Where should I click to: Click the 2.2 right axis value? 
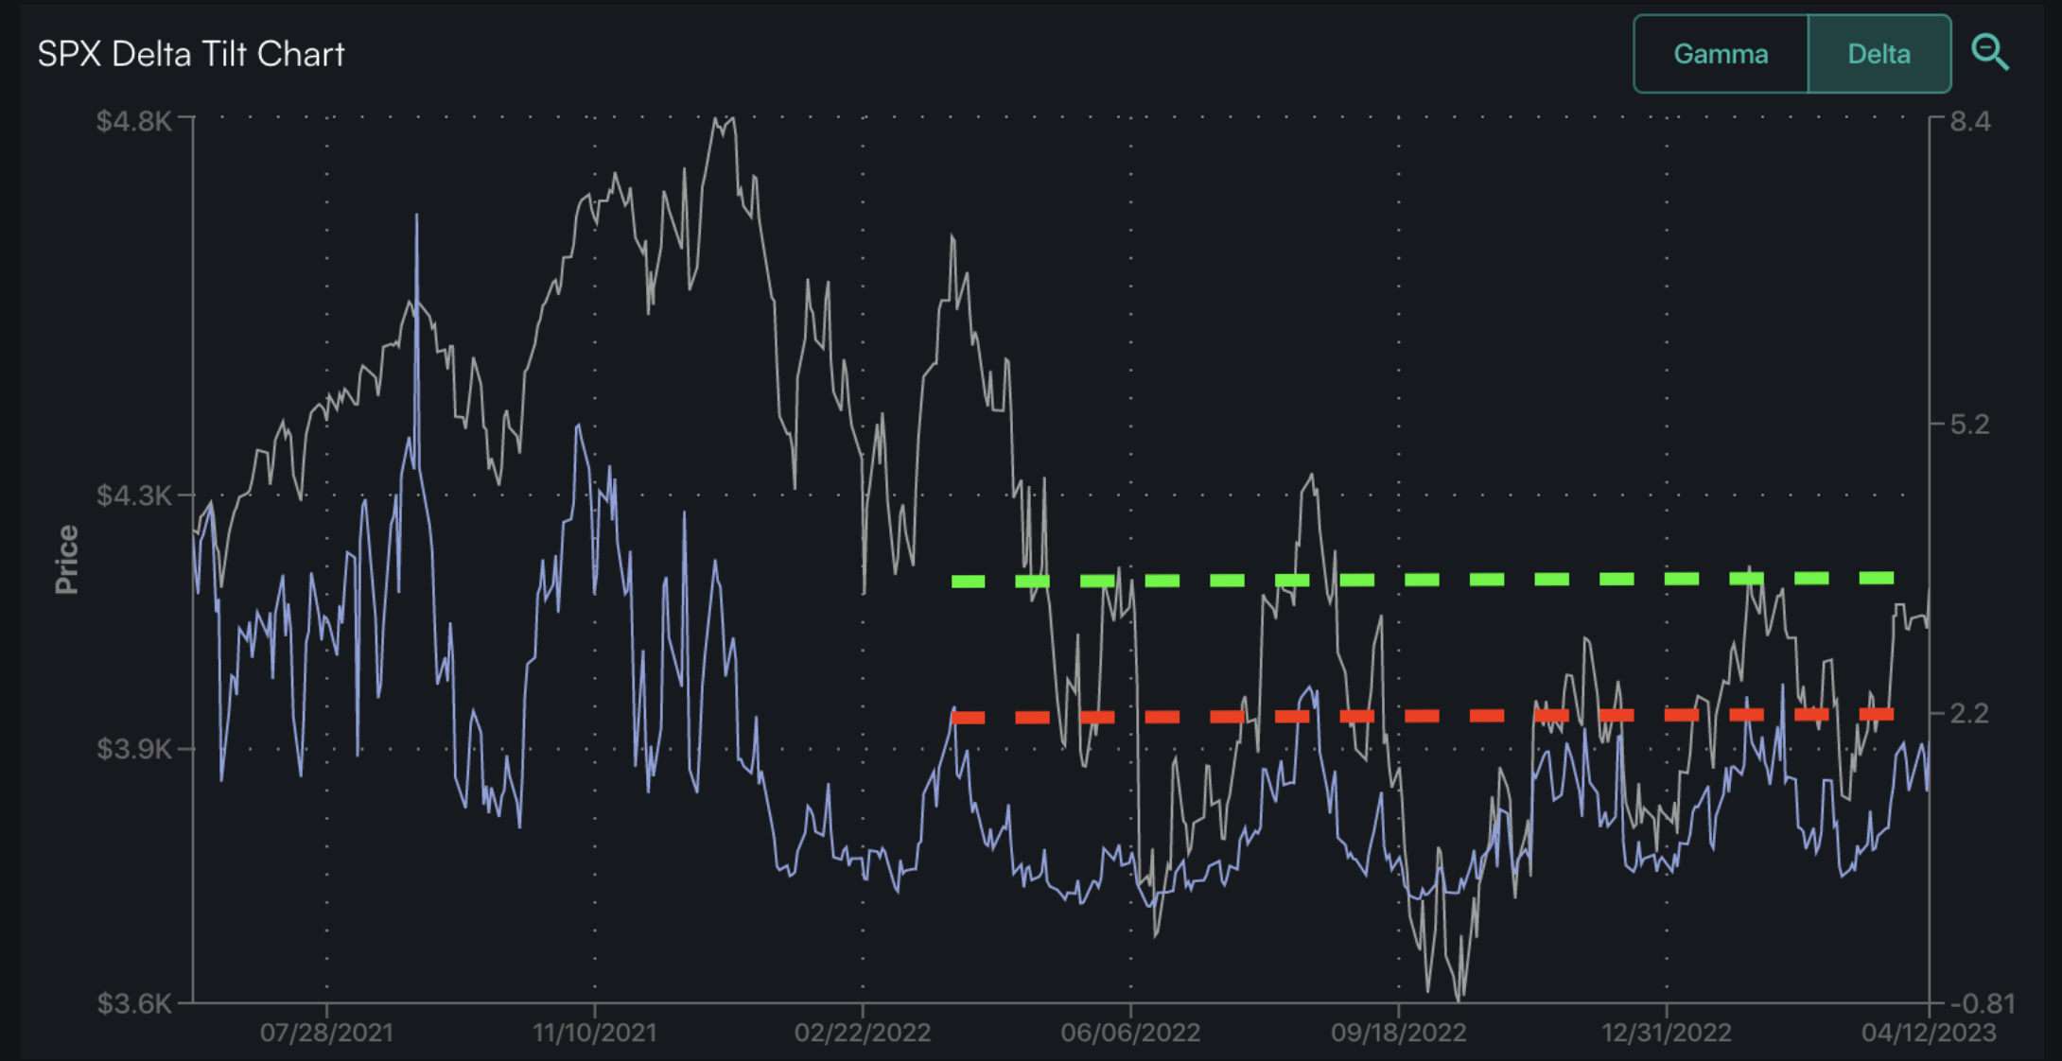point(1970,713)
